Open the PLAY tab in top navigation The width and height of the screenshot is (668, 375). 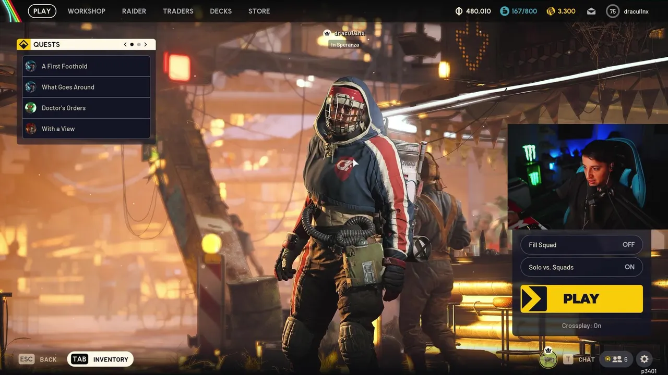pyautogui.click(x=42, y=11)
